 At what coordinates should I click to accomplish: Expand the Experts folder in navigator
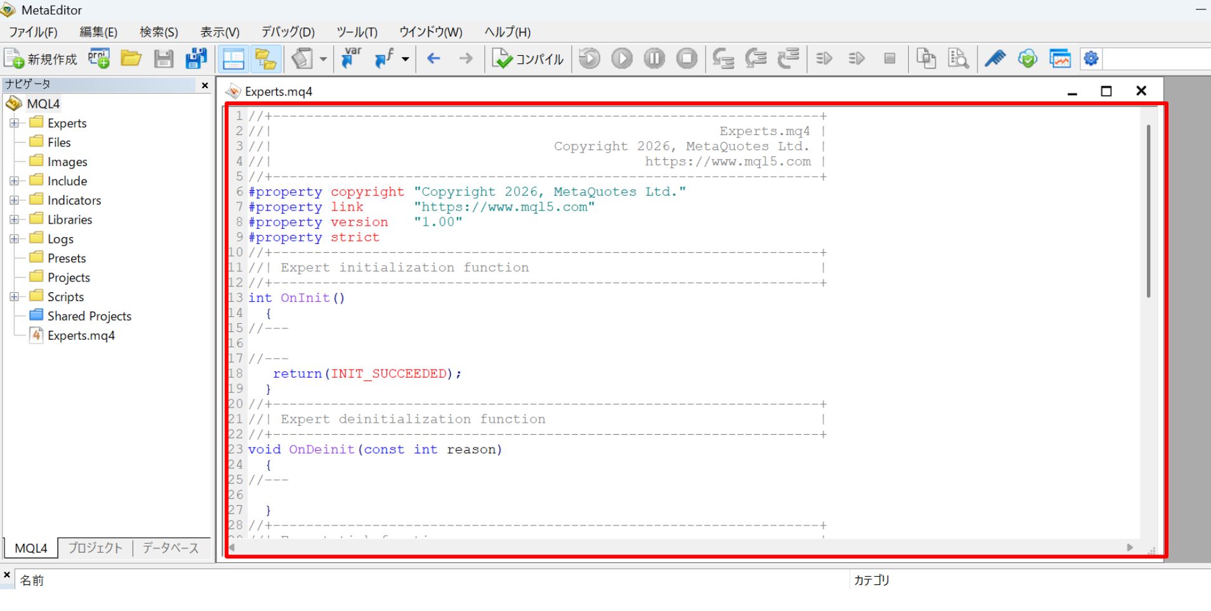coord(14,123)
